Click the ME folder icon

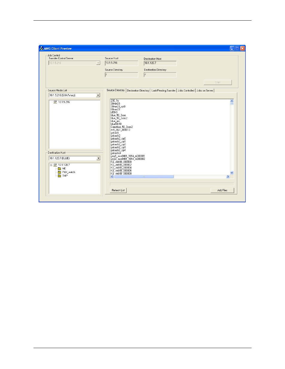59,169
